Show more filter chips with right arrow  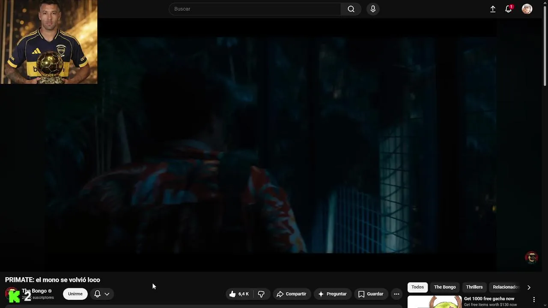[529, 287]
